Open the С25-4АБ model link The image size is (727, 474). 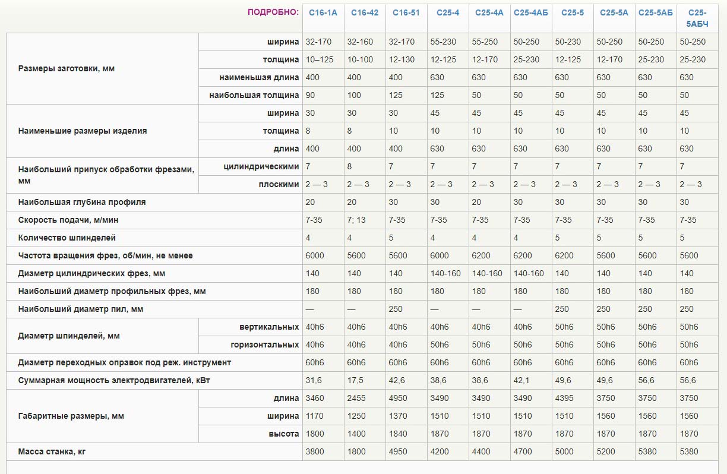click(x=531, y=12)
